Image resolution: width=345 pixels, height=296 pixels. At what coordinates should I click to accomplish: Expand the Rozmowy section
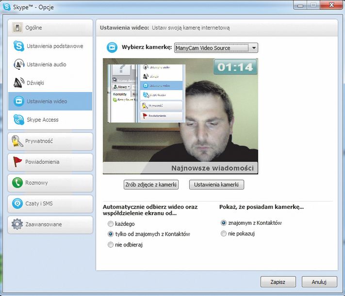click(x=50, y=183)
